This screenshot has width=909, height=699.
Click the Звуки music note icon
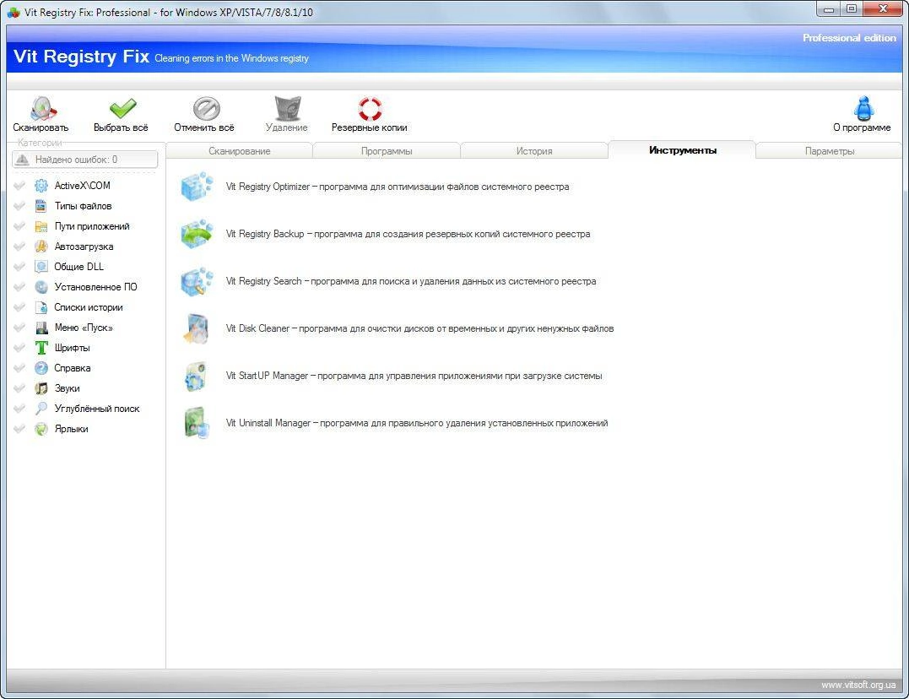pos(41,388)
